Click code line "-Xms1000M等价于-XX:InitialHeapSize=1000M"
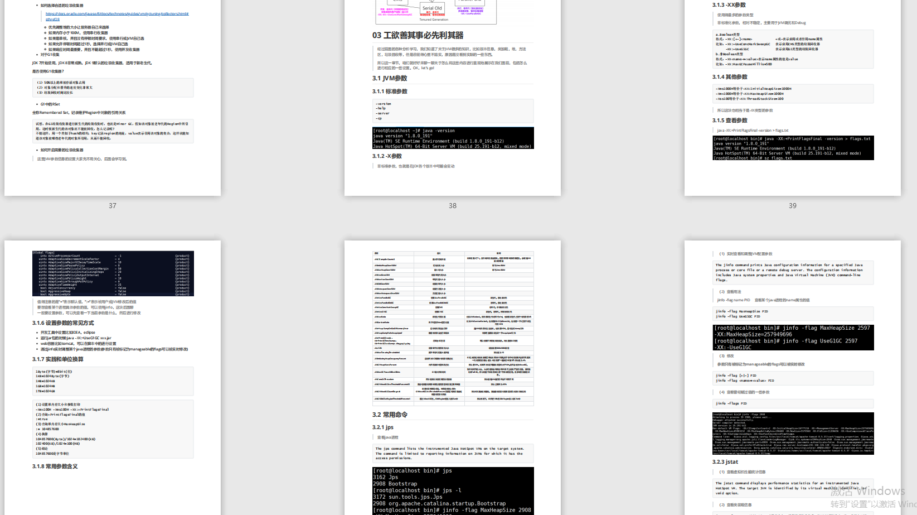Viewport: 917px width, 515px height. click(754, 89)
